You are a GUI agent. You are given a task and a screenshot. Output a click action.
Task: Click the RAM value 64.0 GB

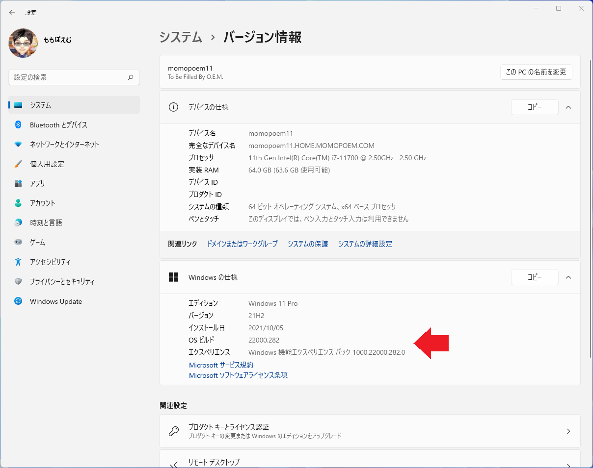pyautogui.click(x=289, y=170)
